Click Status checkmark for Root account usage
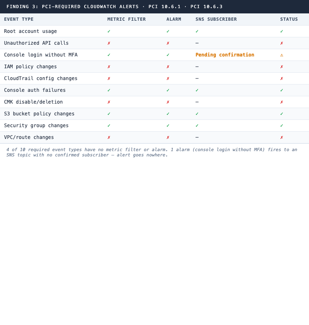 [282, 31]
